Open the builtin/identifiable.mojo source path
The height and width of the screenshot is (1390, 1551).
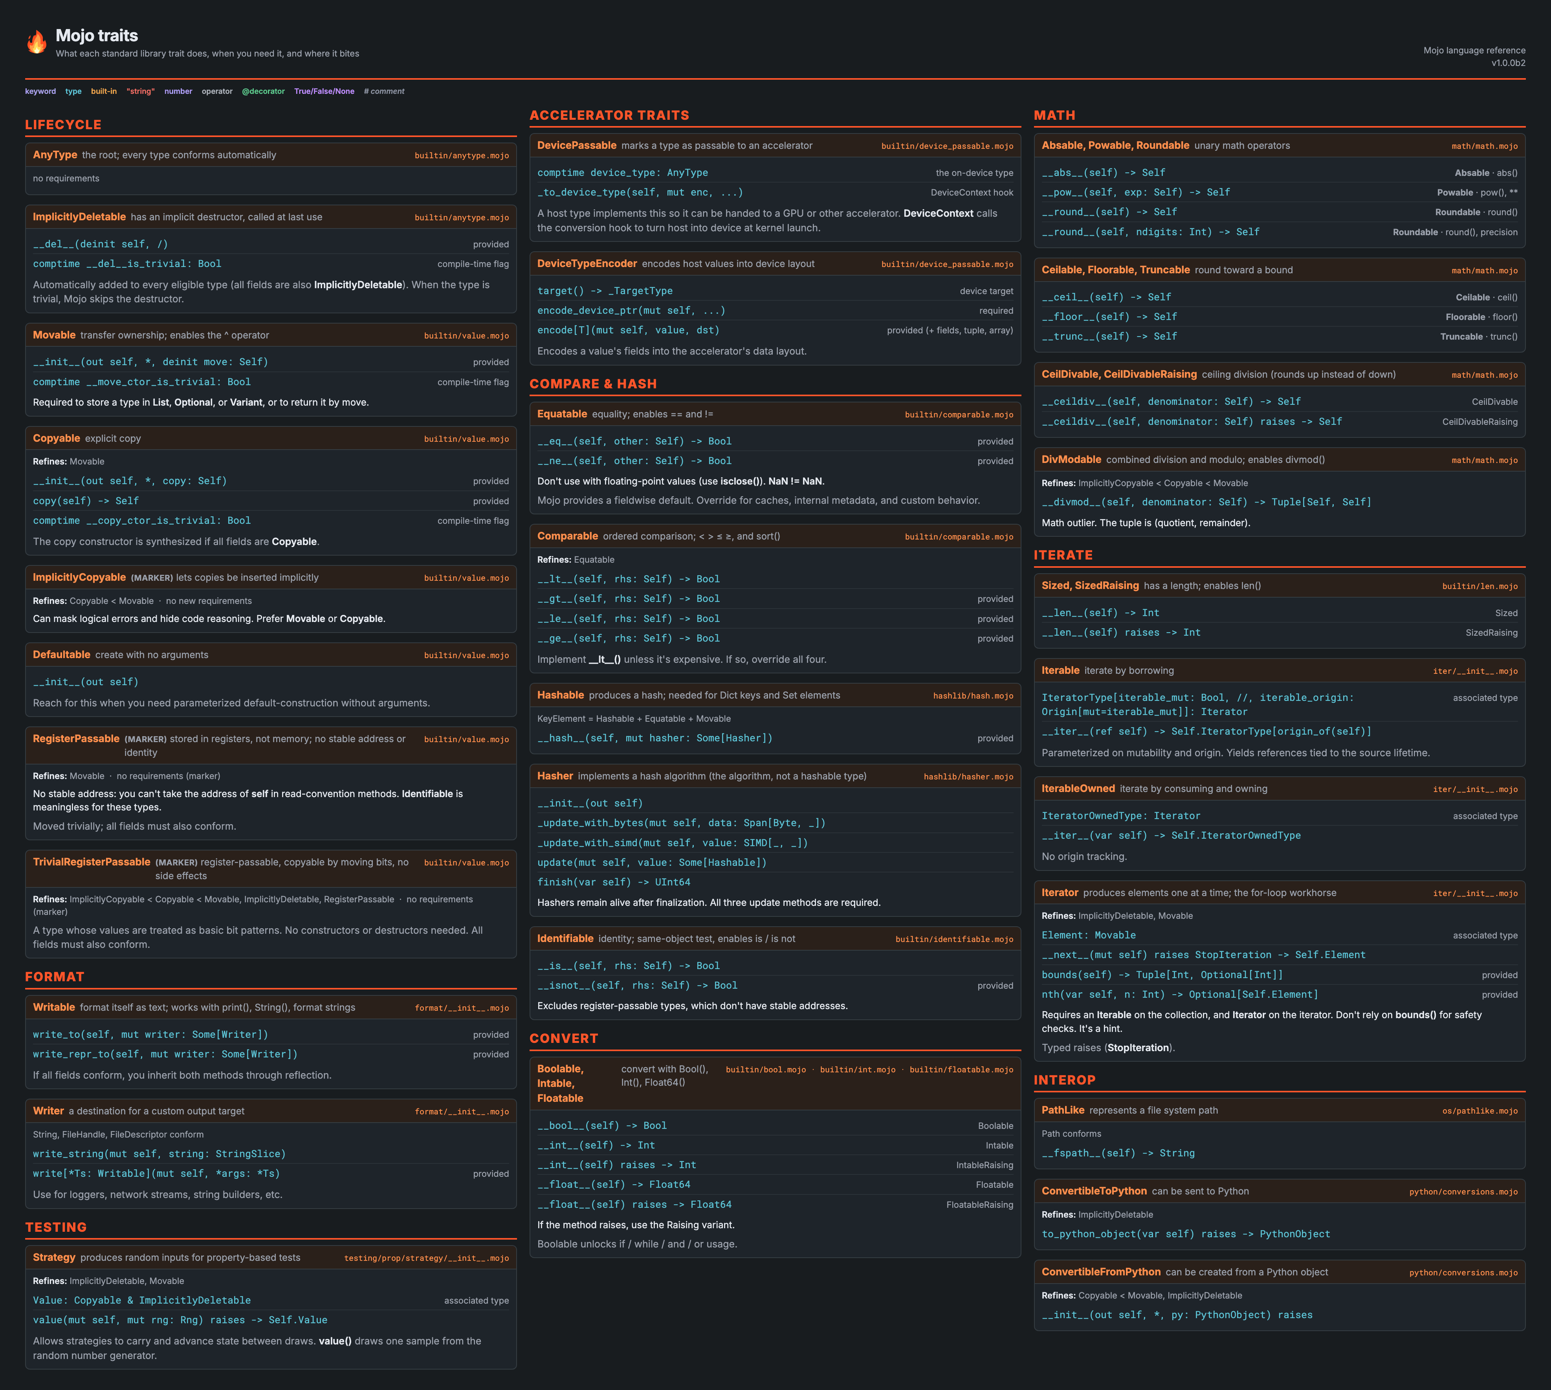(954, 939)
